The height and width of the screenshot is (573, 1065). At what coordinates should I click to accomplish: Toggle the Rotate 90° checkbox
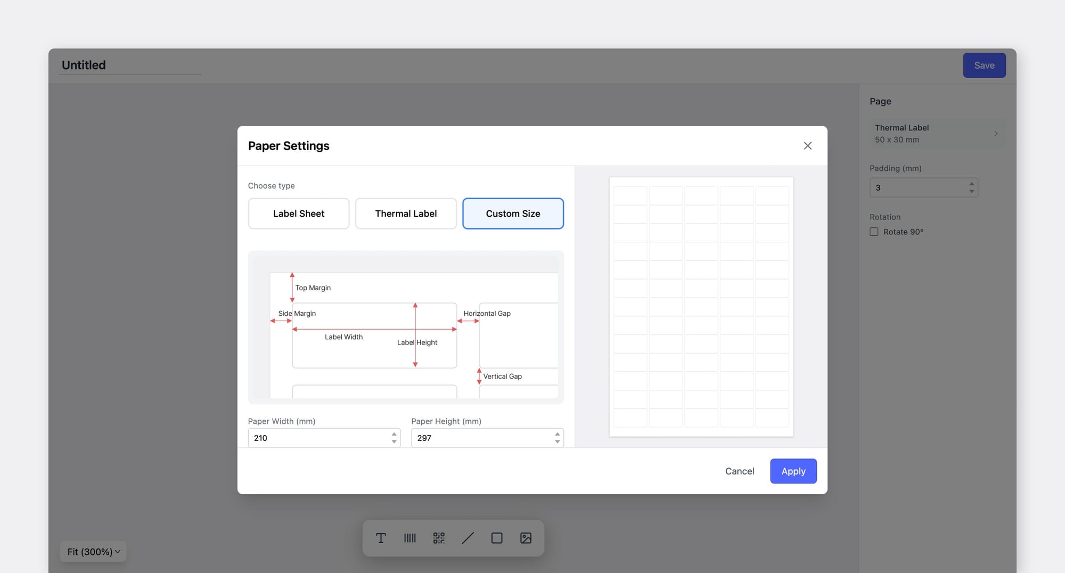pyautogui.click(x=874, y=232)
